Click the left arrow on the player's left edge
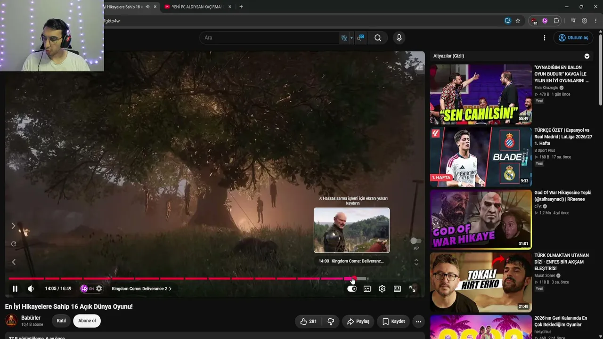 14,262
